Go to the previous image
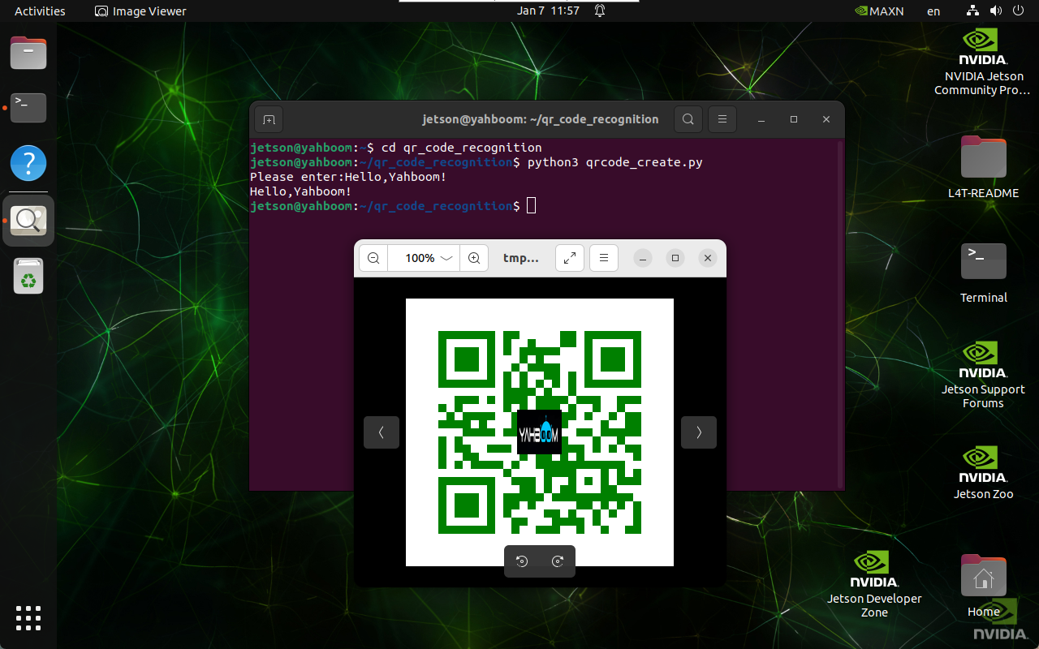The image size is (1039, 649). point(382,432)
